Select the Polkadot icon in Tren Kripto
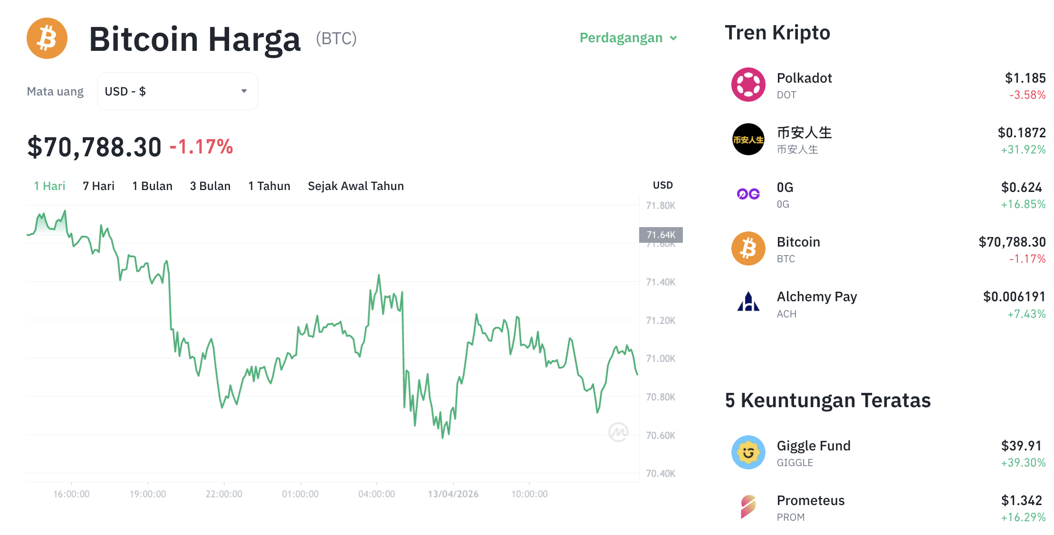 (748, 85)
